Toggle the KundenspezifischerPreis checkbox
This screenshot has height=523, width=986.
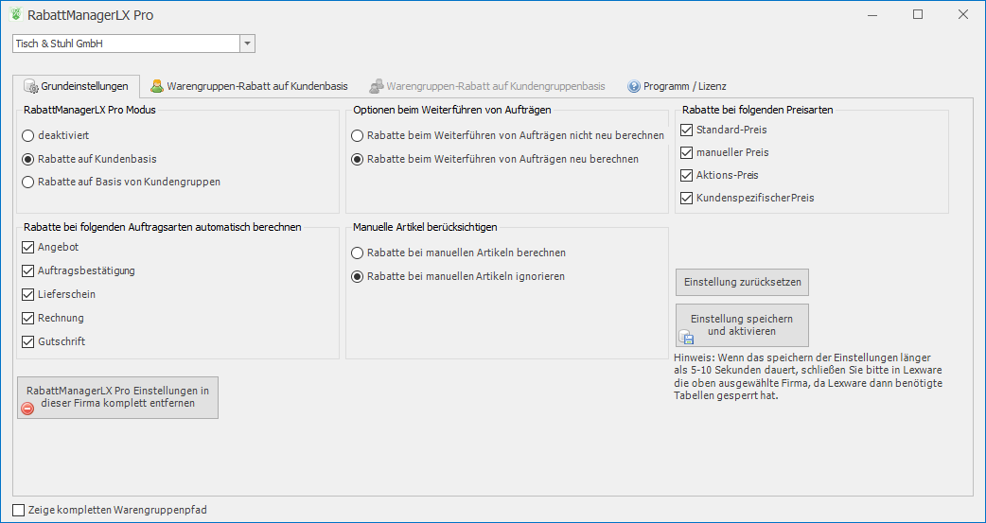point(686,198)
